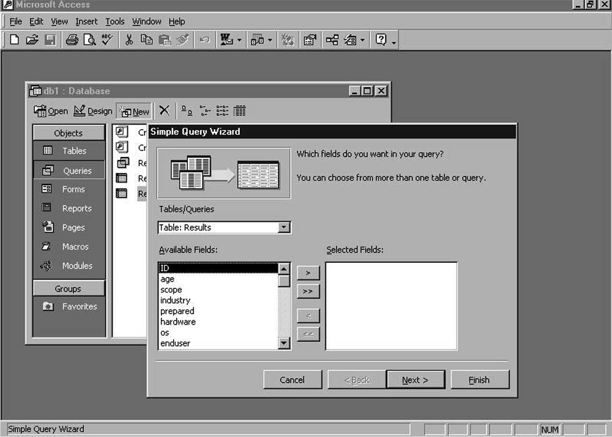This screenshot has height=437, width=612.
Task: Click the Copy toolbar icon
Action: point(146,40)
